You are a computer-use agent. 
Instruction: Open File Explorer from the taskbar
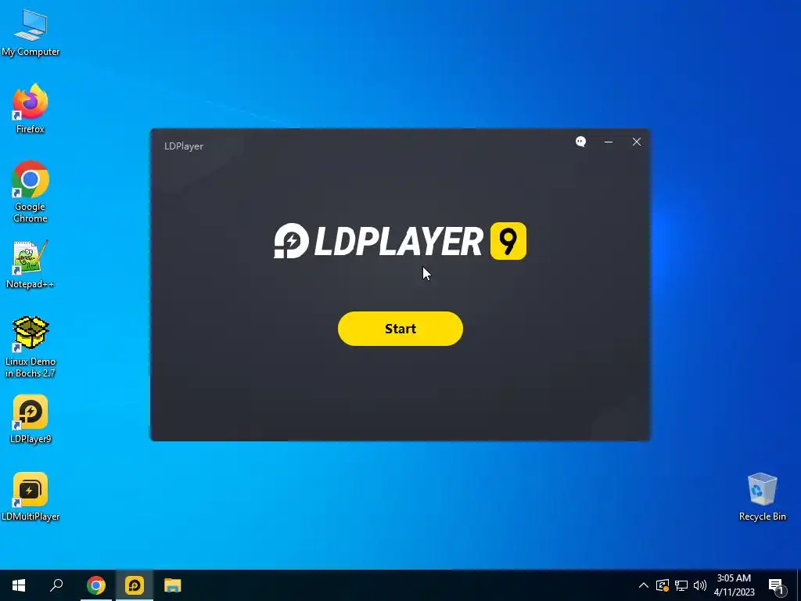[173, 585]
